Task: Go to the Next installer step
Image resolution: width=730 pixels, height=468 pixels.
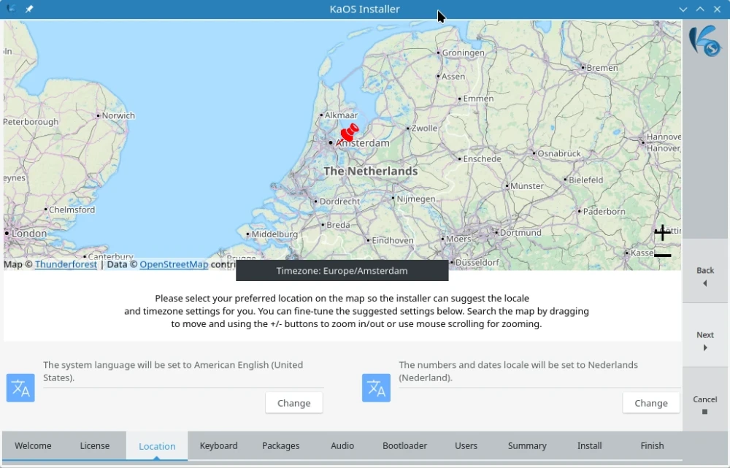Action: click(x=705, y=341)
